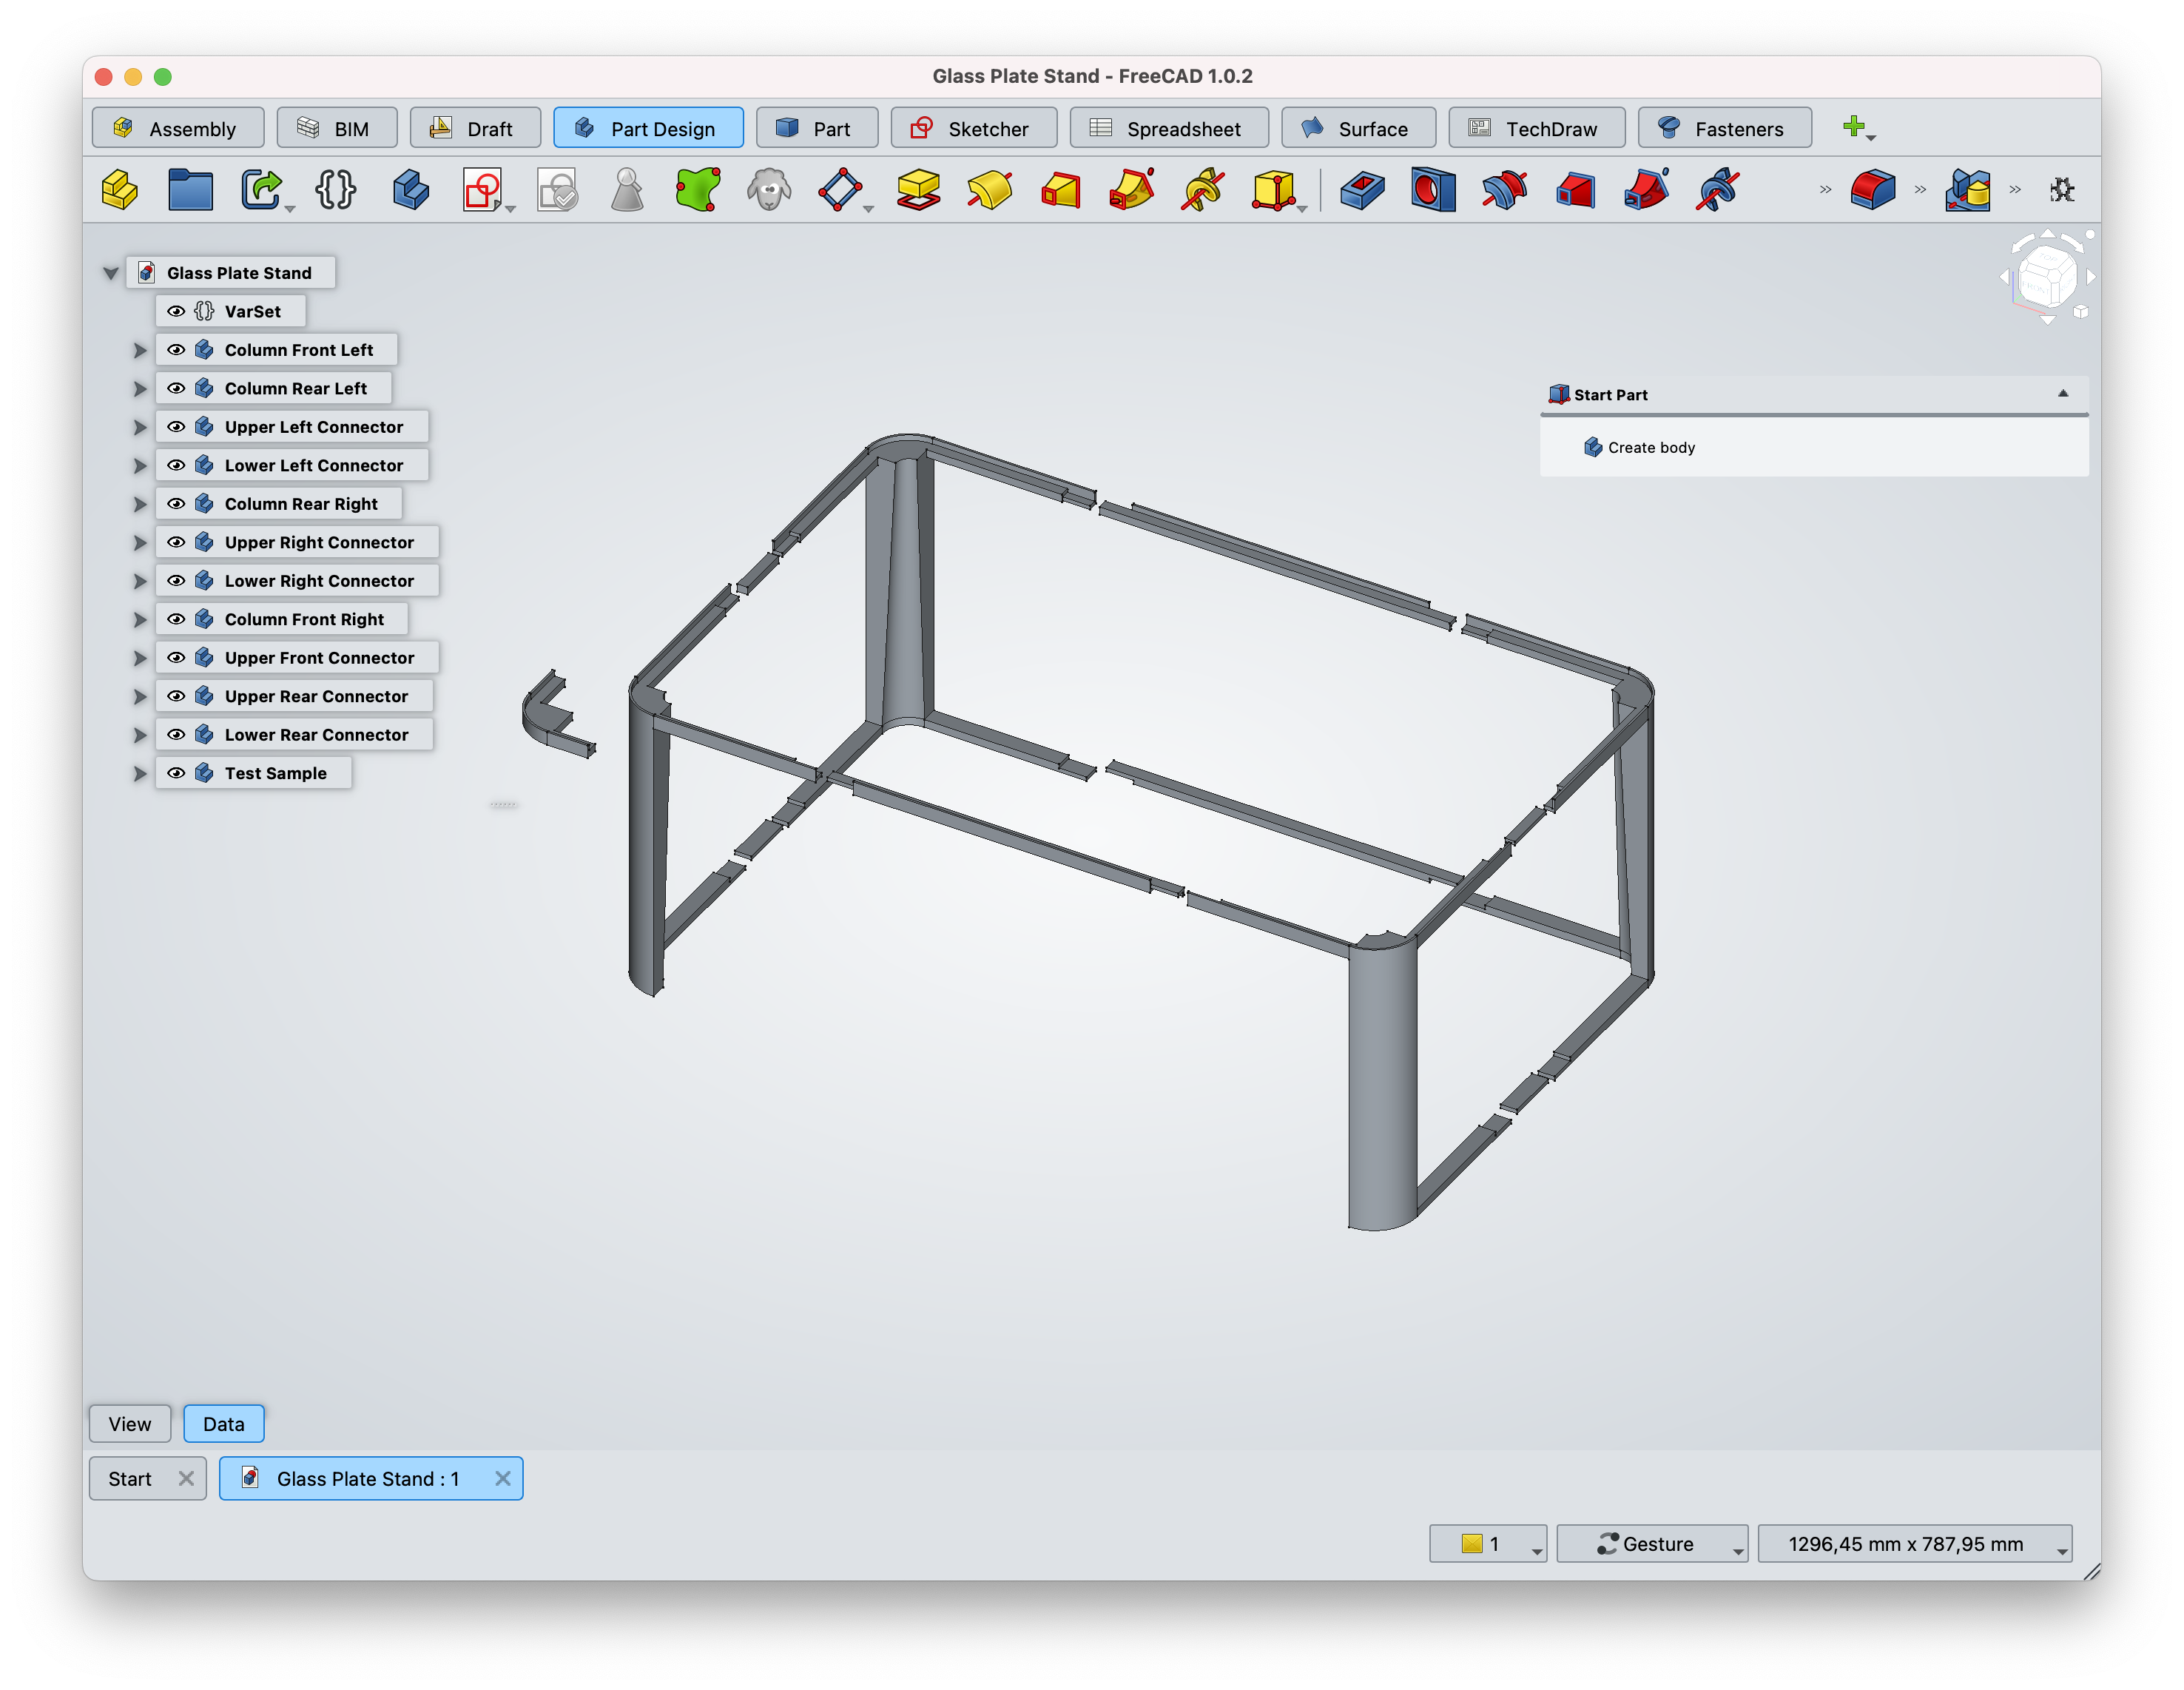Toggle visibility of Lower Left Connector

(x=176, y=465)
